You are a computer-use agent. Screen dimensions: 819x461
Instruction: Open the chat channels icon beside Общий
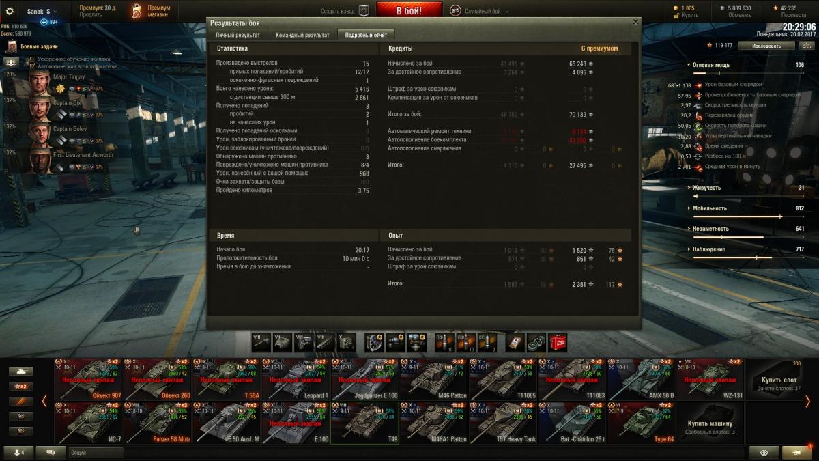click(51, 452)
